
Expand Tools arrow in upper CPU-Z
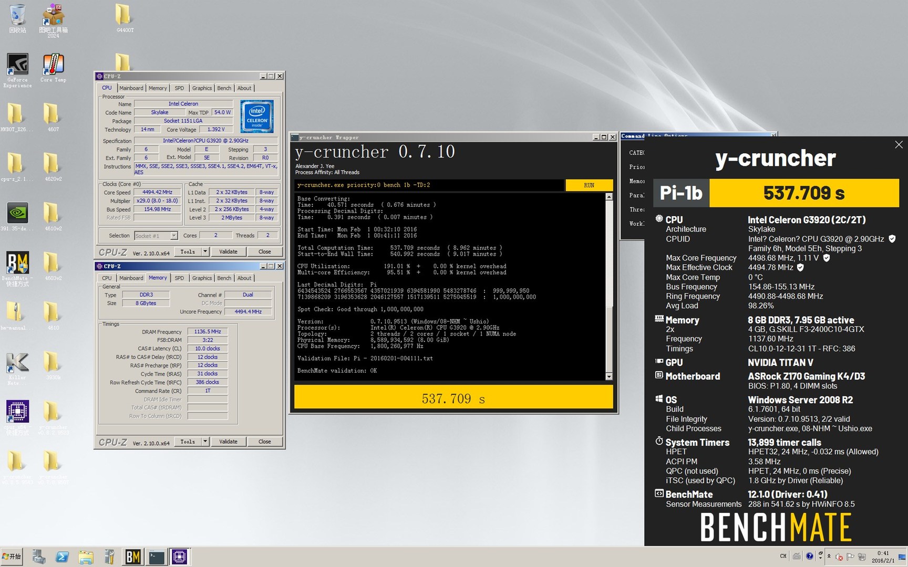click(205, 251)
